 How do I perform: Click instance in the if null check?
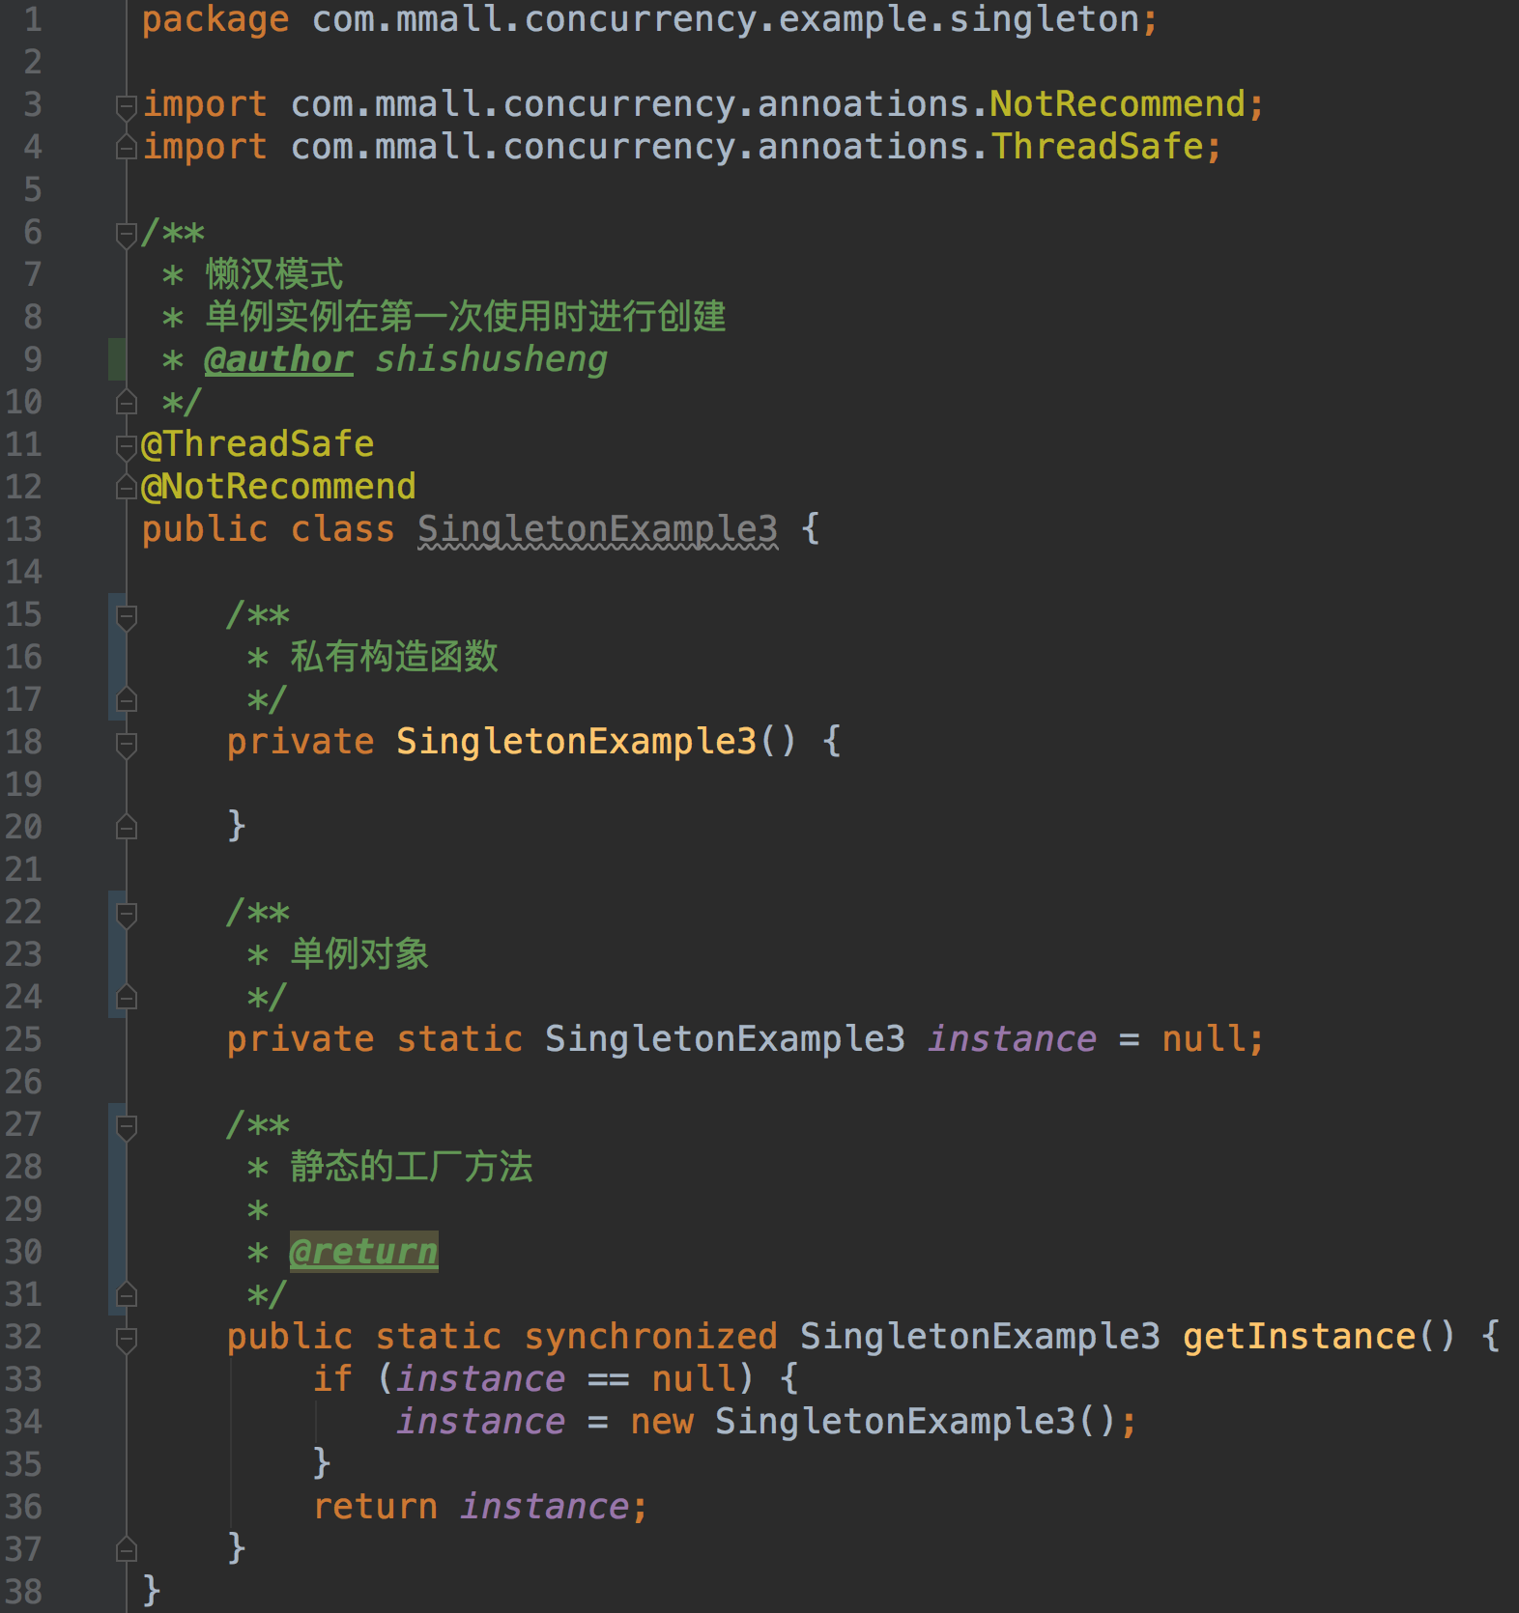[480, 1379]
